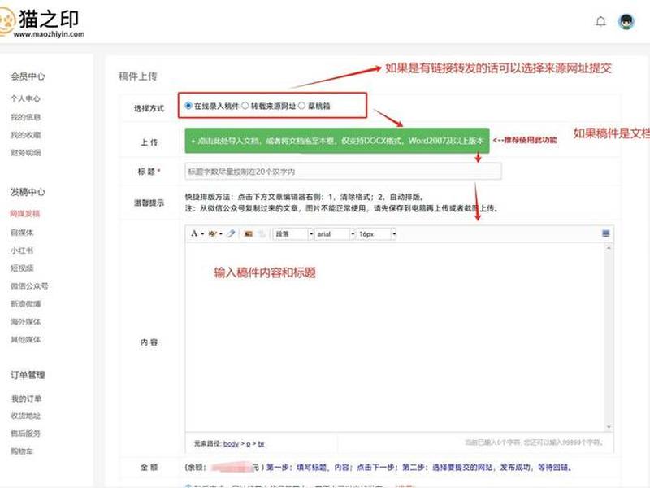Focus the 标题 title input field
Viewport: 650px width, 488px height.
[x=343, y=172]
